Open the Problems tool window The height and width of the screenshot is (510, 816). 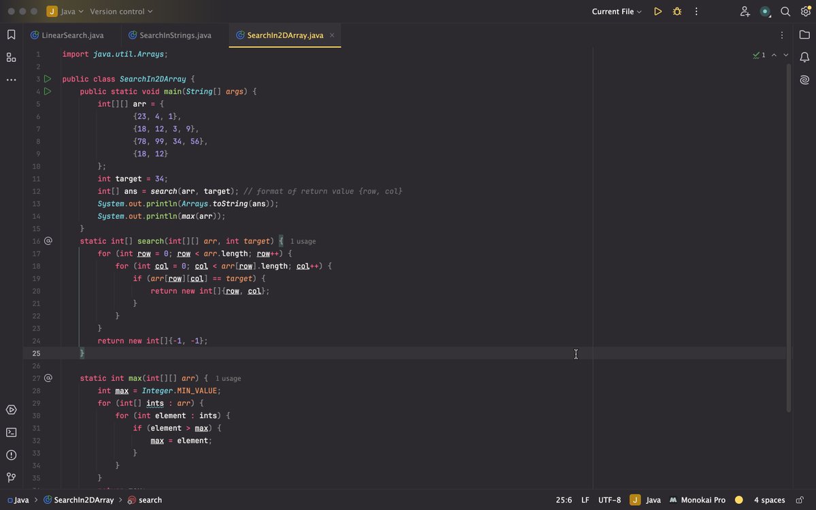coord(11,455)
